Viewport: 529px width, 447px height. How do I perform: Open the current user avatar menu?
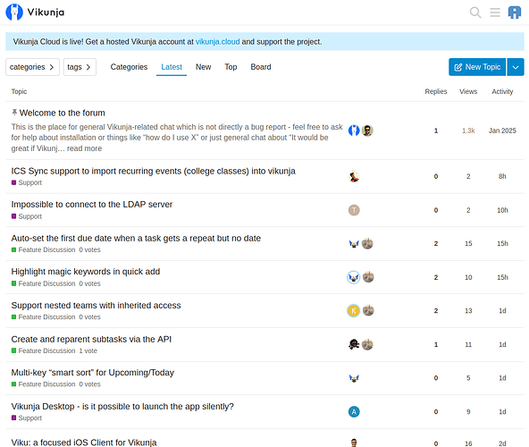515,13
